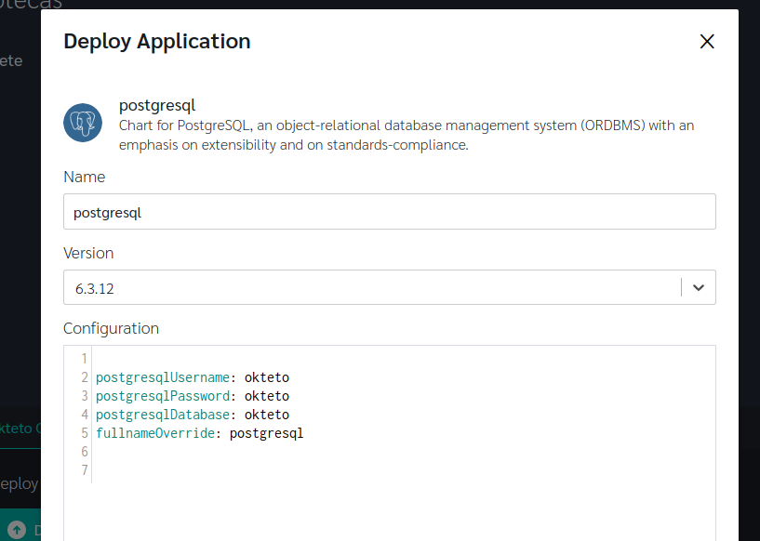The width and height of the screenshot is (760, 541).
Task: Click the PostgreSQL elephant logo icon
Action: click(83, 123)
